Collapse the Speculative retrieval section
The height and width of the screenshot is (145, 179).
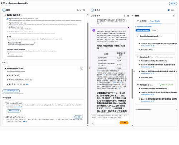pyautogui.click(x=138, y=36)
